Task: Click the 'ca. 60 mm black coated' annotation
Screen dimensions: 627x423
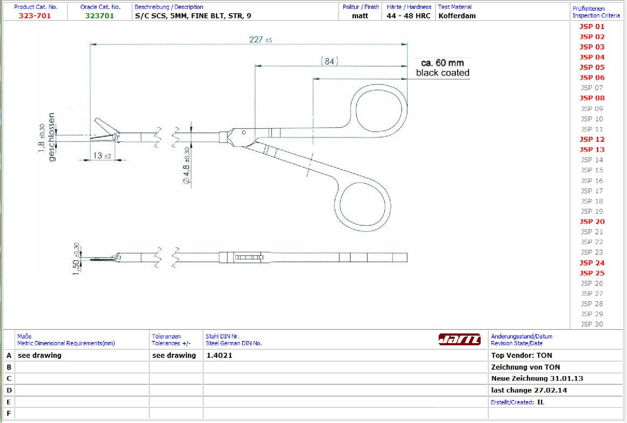Action: pyautogui.click(x=442, y=68)
